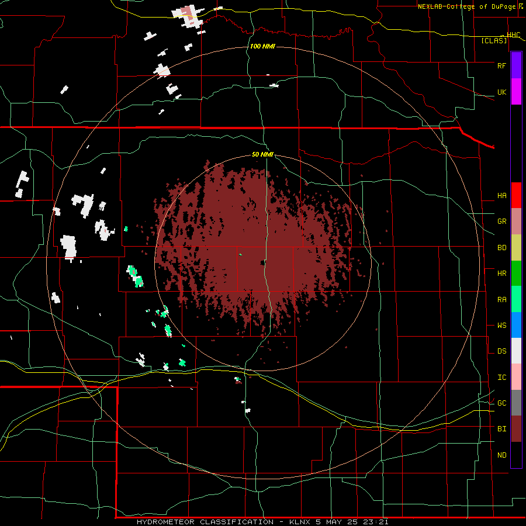526x526 pixels.
Task: Click the [CLAS] product label
Action: 494,40
